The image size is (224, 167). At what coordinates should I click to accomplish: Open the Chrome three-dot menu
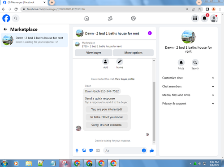220,9
